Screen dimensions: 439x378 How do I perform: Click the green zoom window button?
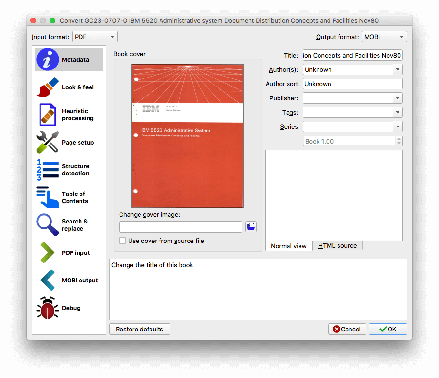[x=52, y=20]
